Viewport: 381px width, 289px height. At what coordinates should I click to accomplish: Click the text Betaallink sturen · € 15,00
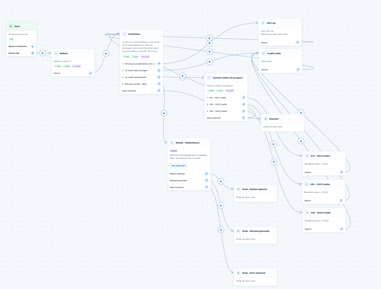tap(316, 164)
